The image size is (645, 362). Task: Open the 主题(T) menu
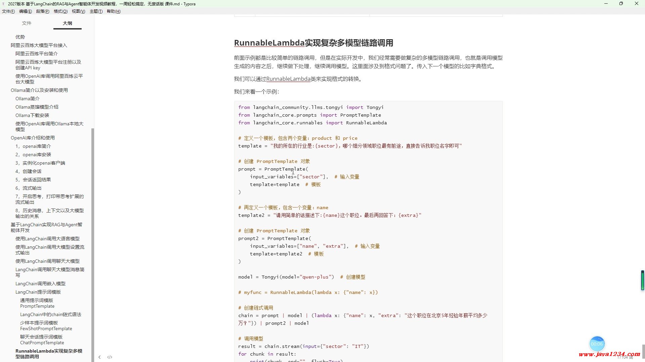[x=96, y=11]
